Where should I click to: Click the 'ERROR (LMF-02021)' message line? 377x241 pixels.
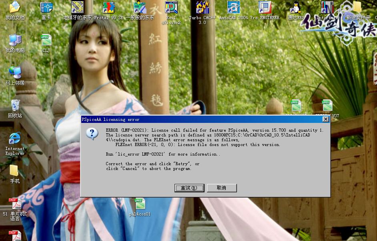point(215,130)
